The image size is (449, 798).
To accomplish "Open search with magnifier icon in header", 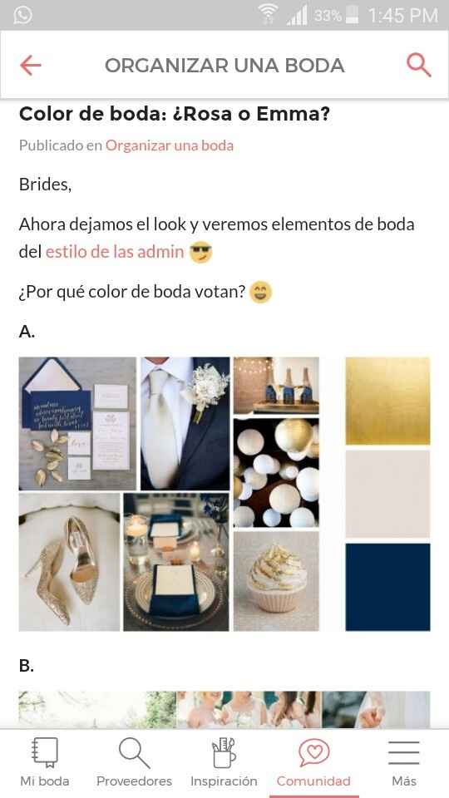I will point(419,65).
